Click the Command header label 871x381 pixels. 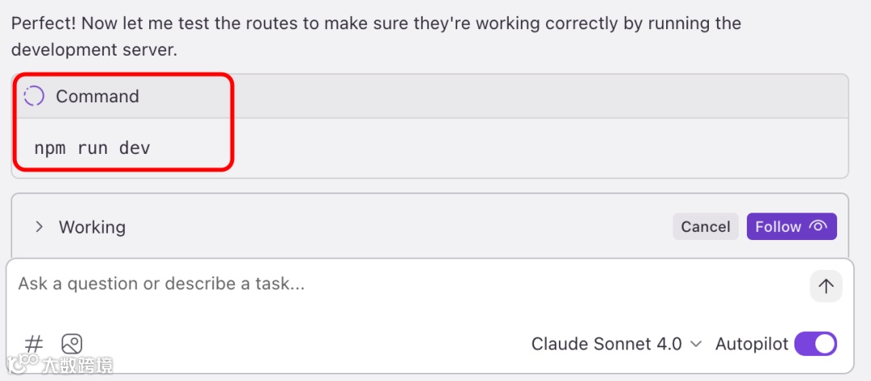coord(98,97)
